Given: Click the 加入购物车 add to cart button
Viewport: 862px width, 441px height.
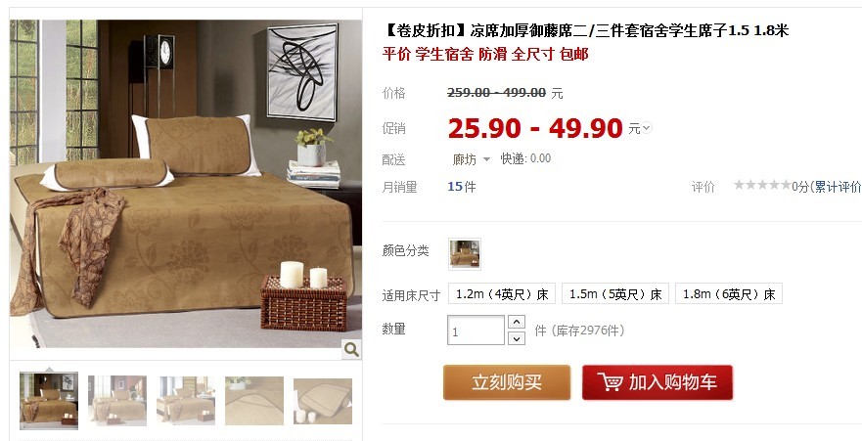Looking at the screenshot, I should tap(658, 382).
